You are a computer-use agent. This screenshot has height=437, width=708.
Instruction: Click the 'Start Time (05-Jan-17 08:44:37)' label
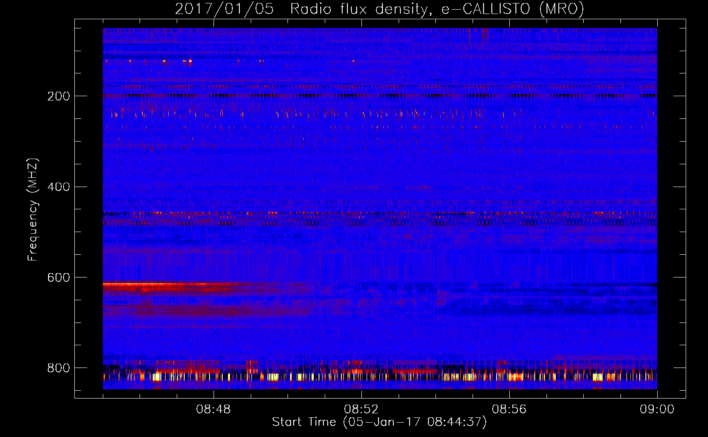(x=379, y=422)
